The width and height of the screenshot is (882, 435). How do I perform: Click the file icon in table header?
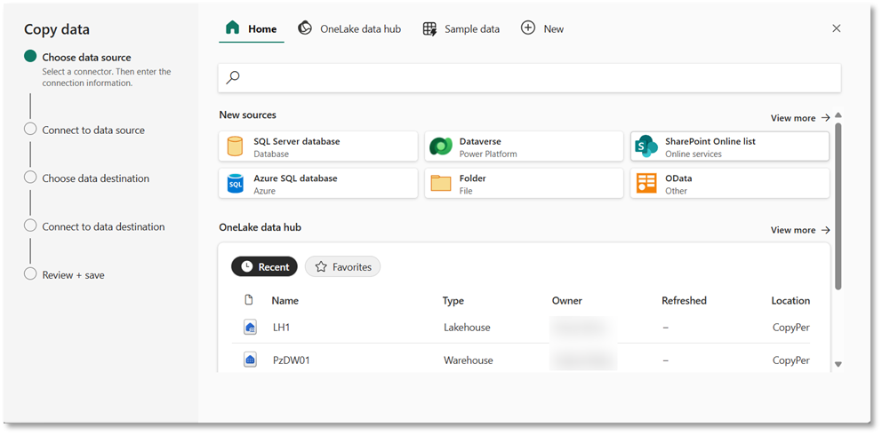249,300
